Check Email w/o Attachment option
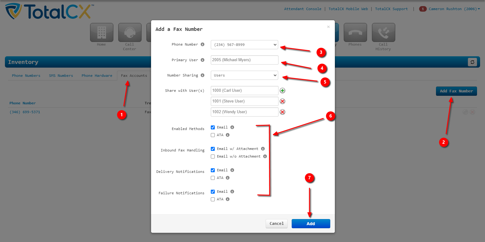Image resolution: width=485 pixels, height=242 pixels. [x=213, y=157]
